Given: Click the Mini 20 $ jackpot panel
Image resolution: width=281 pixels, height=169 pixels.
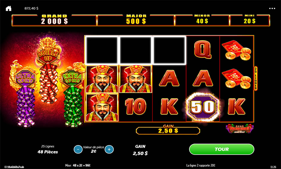Looking at the screenshot, I should point(250,20).
